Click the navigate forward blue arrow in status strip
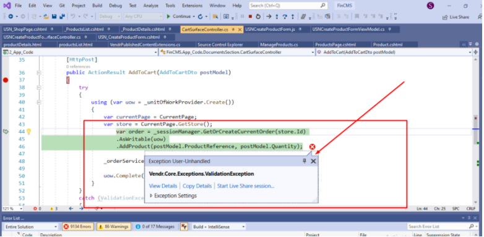484x237 pixels. pos(81,209)
